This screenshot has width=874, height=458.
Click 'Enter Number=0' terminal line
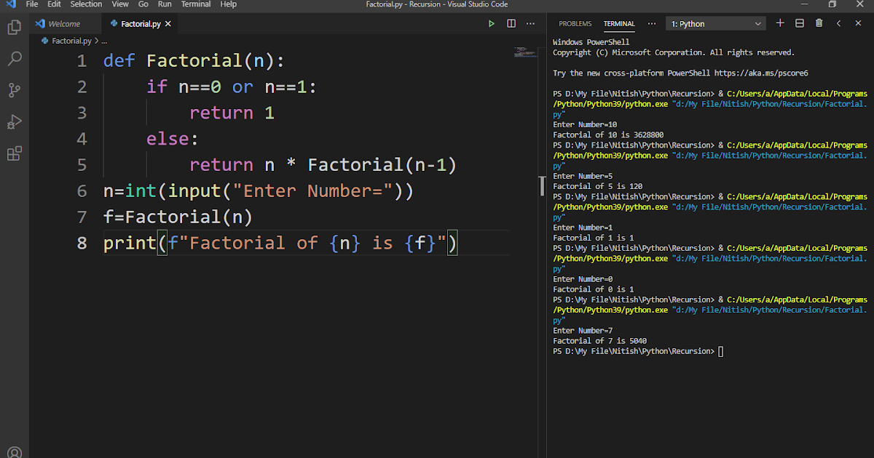coord(583,279)
